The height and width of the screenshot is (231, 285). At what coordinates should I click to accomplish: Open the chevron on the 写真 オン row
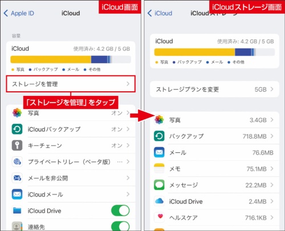click(x=128, y=113)
